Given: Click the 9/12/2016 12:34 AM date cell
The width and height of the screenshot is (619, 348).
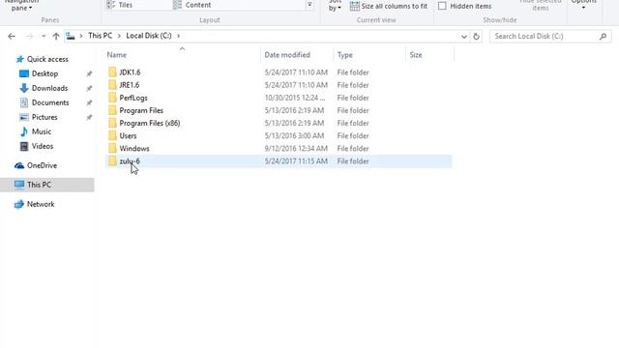Looking at the screenshot, I should 296,148.
